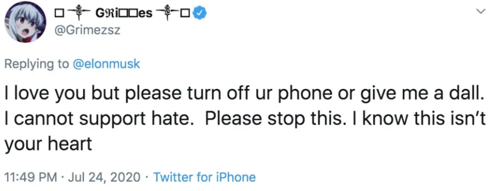Click the Replying to label
Screen dimensions: 496x191
pyautogui.click(x=37, y=64)
